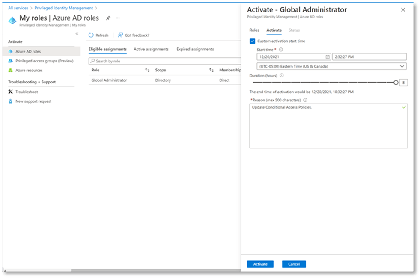
Task: Open calendar picker for start date
Action: (x=328, y=57)
